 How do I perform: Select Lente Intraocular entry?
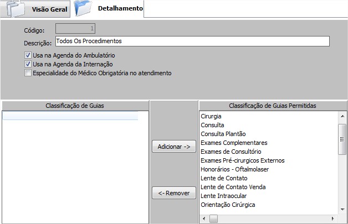coord(223,196)
